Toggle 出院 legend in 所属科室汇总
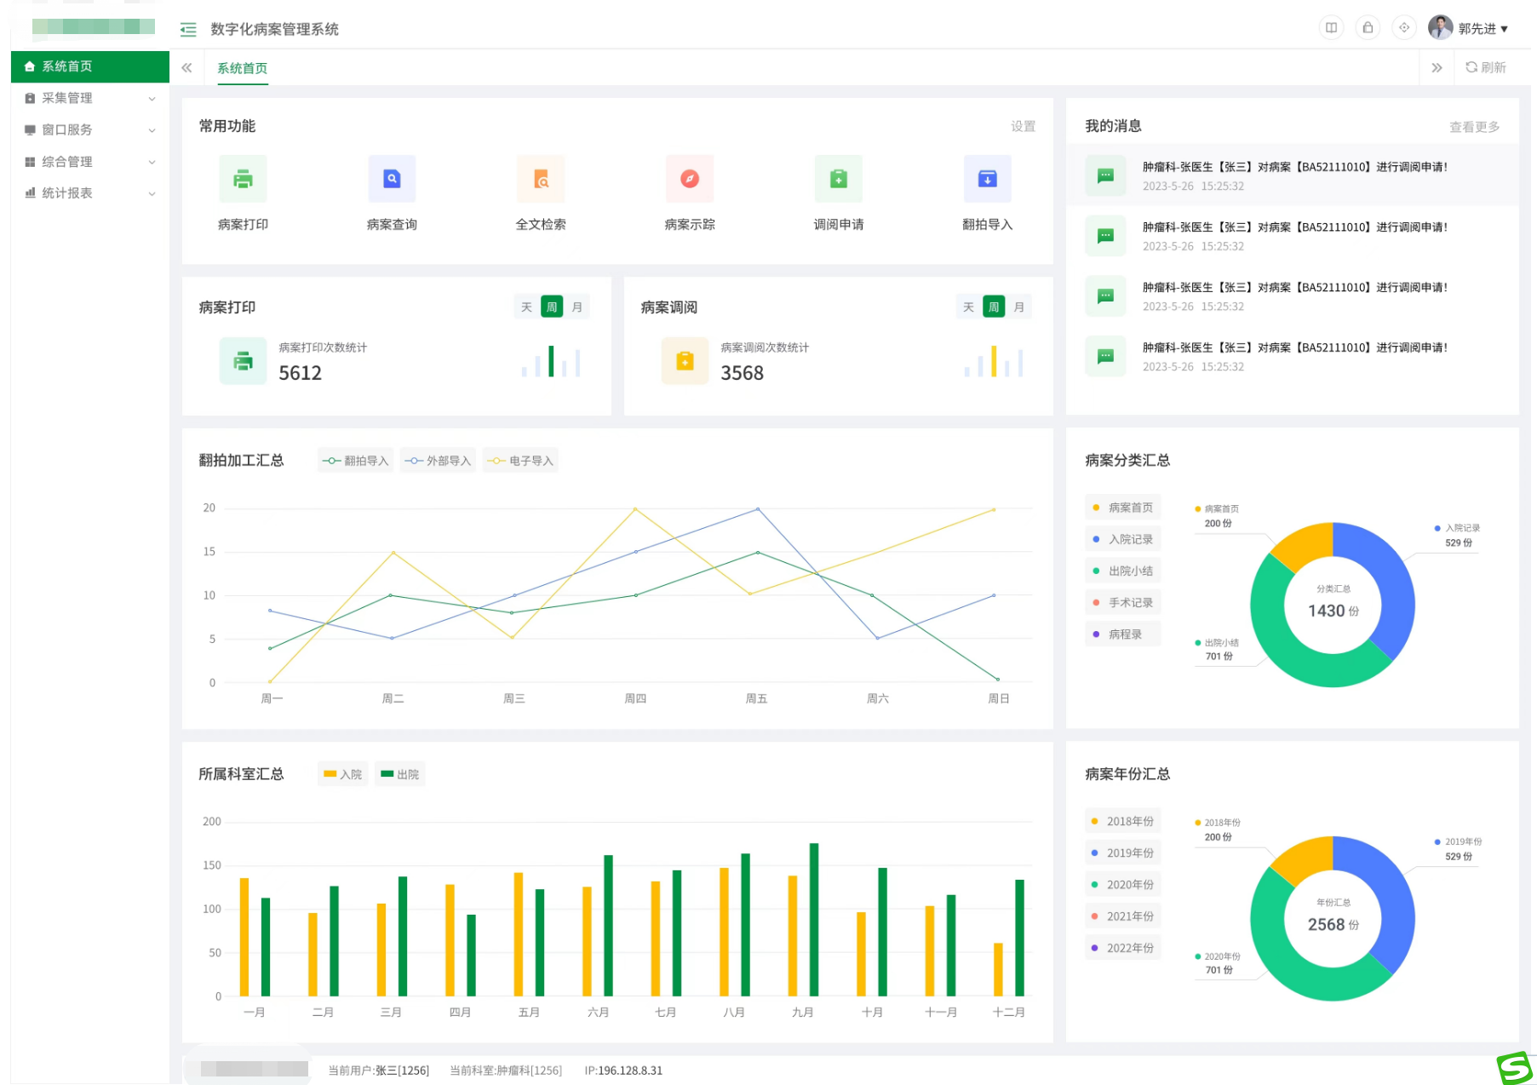Screen dimensions: 1537x1085 click(x=399, y=774)
